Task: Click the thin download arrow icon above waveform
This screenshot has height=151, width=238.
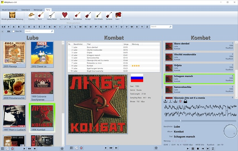Action: click(170, 101)
